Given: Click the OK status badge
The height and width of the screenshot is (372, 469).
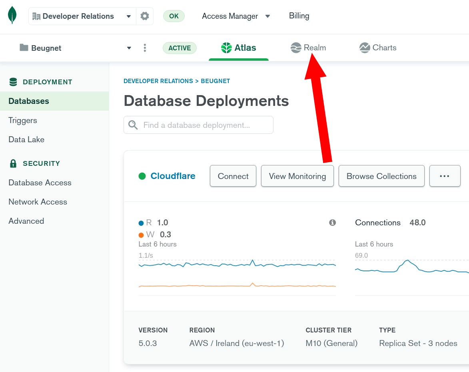Looking at the screenshot, I should [174, 16].
